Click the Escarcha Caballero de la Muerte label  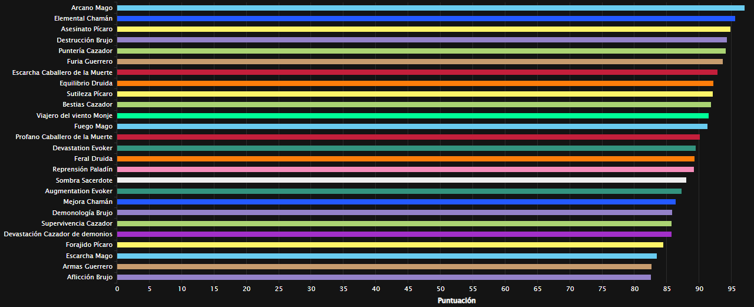(x=62, y=72)
